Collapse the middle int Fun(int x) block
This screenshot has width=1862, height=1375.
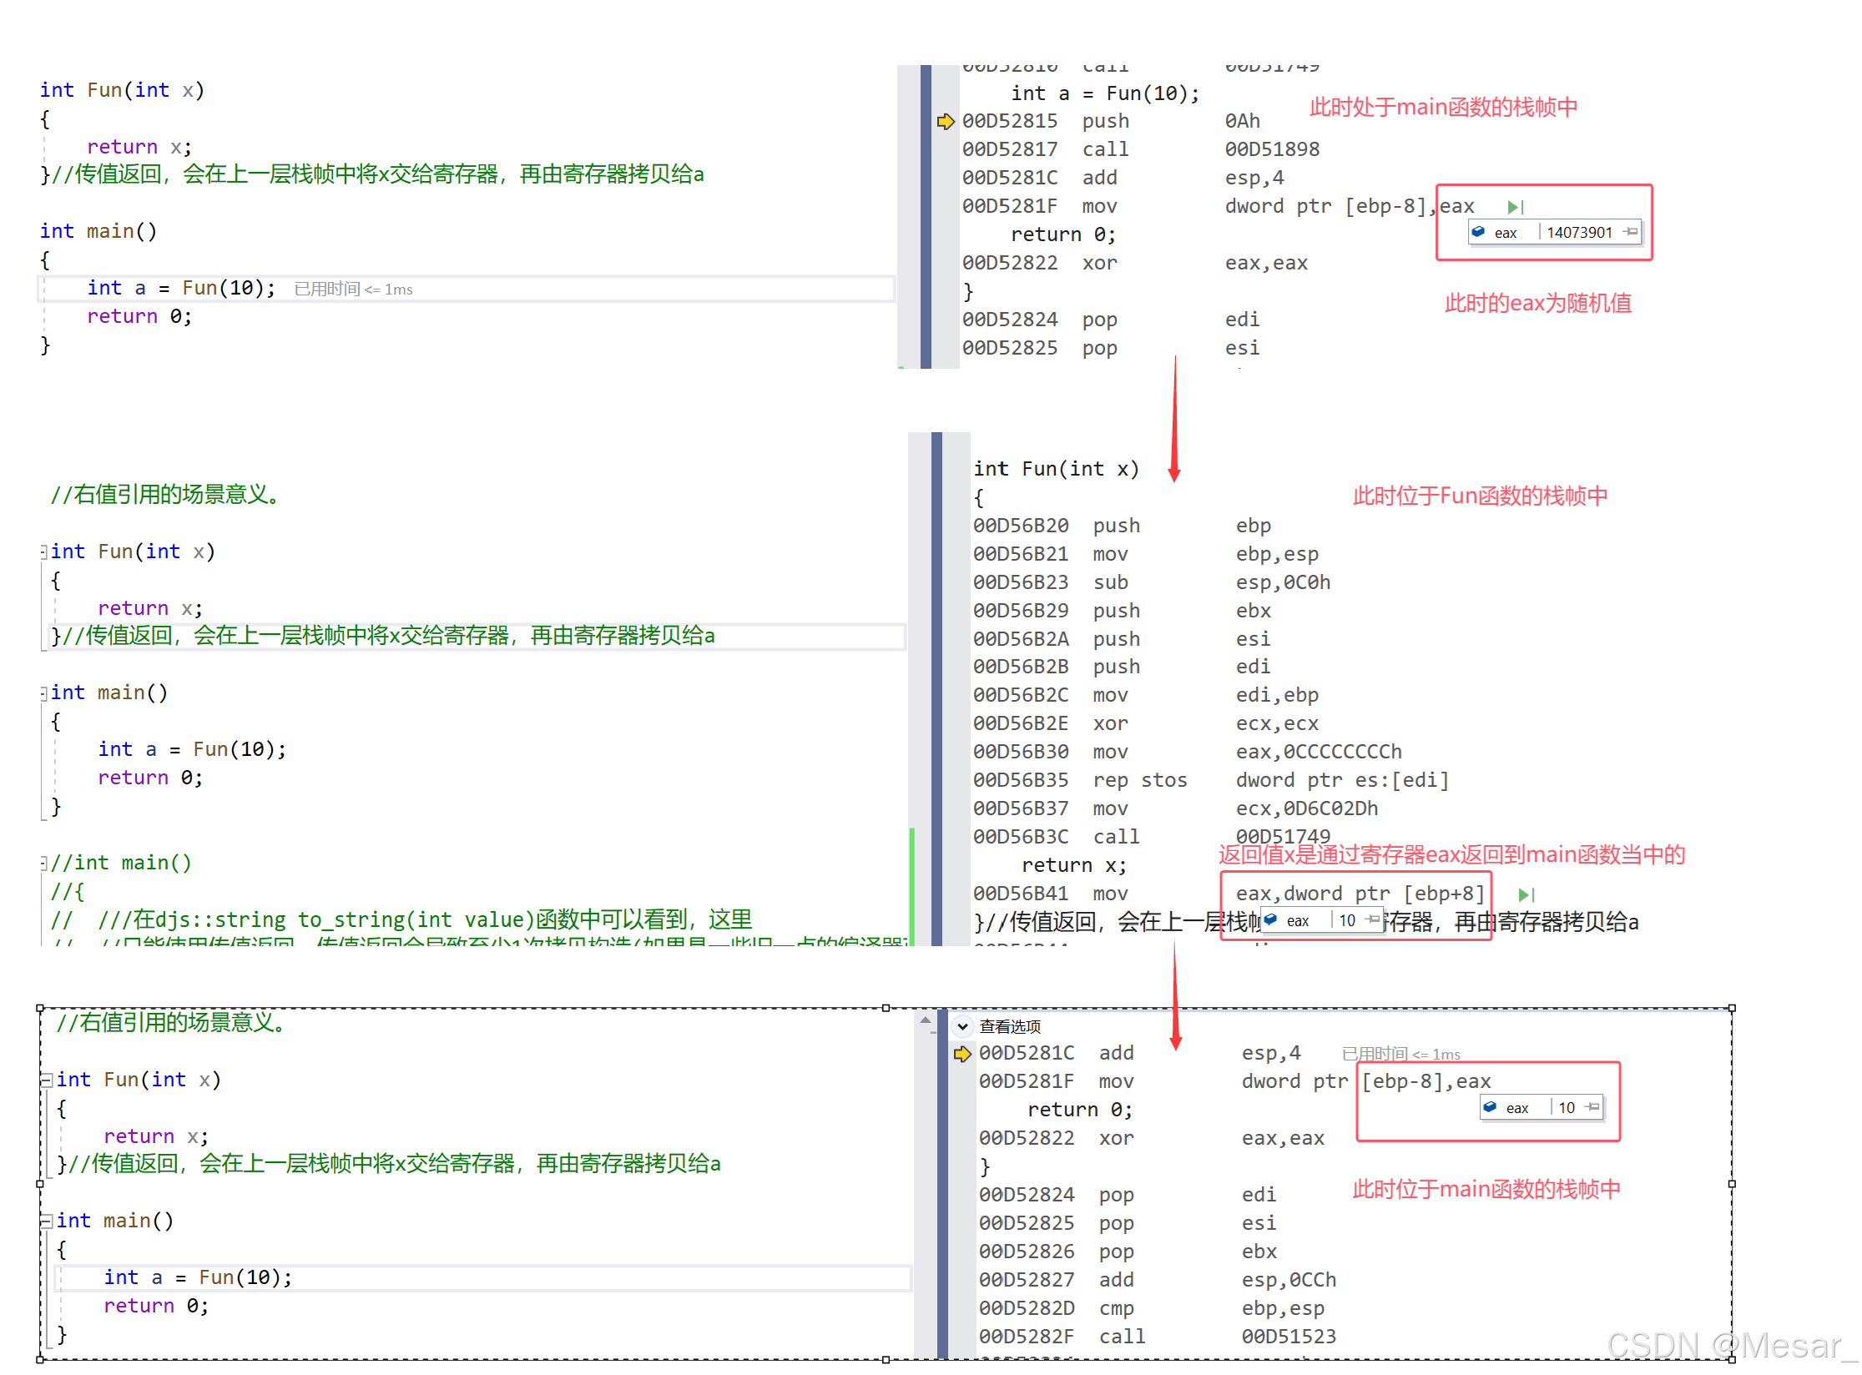[x=43, y=552]
